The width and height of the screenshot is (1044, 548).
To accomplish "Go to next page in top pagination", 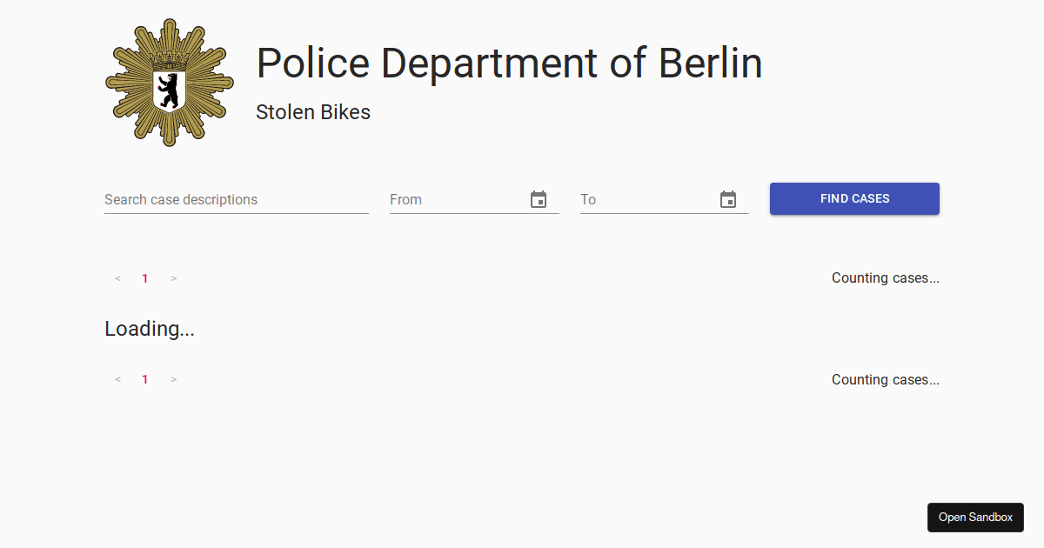I will tap(174, 279).
